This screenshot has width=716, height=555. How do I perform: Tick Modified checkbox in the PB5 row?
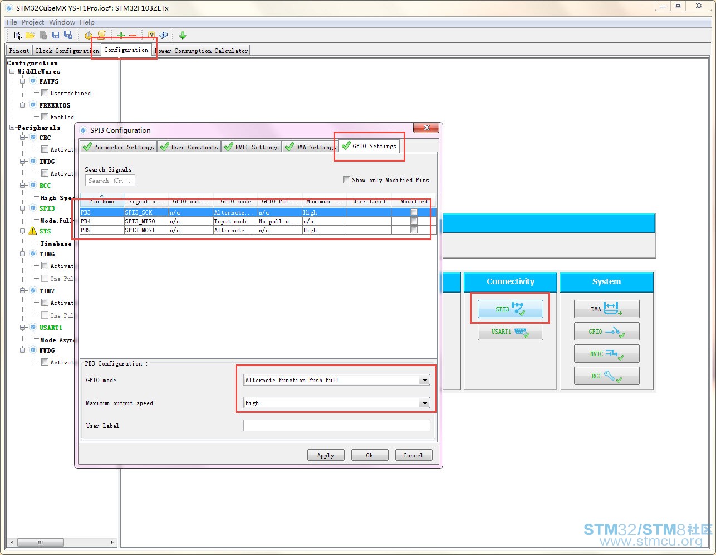coord(414,230)
